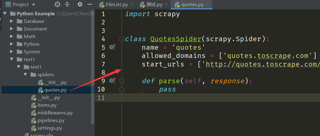320x136 pixels.
Task: Fold the QuotesSpider class at line 4
Action: click(x=122, y=39)
